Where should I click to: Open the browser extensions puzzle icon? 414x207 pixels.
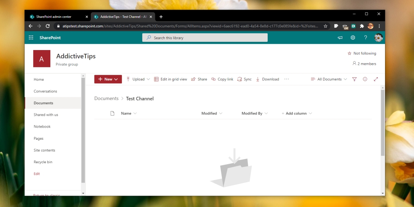click(362, 26)
